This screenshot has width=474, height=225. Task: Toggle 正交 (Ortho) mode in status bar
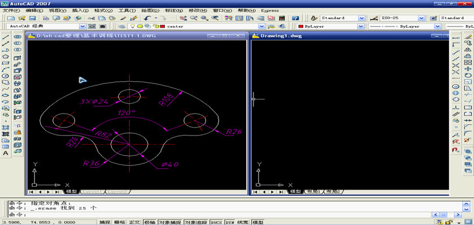point(135,222)
